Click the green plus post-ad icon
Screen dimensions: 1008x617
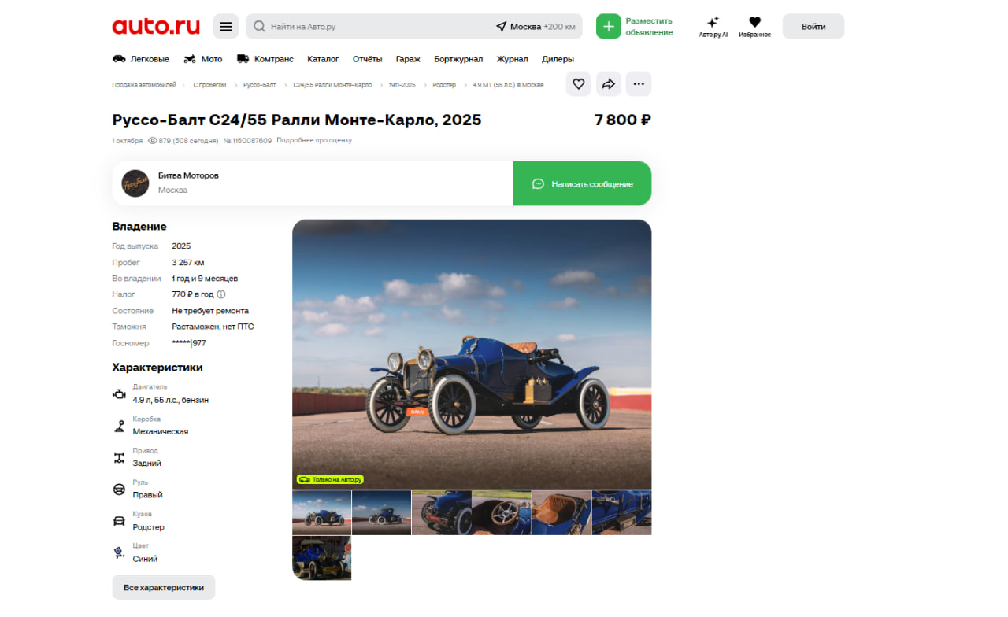click(608, 26)
